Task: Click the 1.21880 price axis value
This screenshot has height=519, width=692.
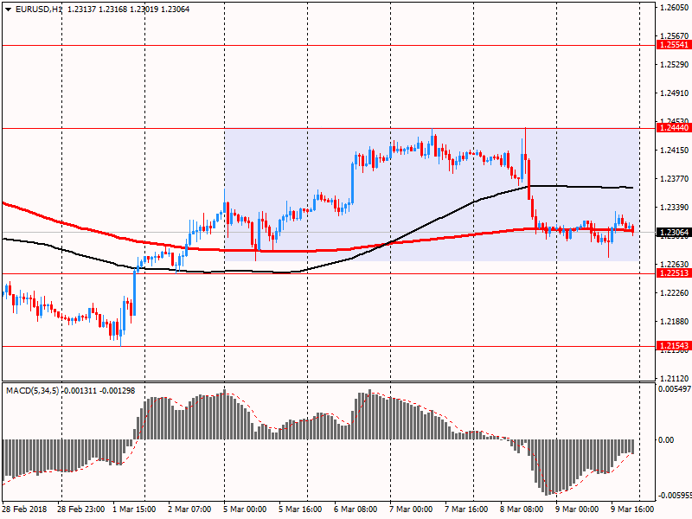Action: [x=674, y=321]
